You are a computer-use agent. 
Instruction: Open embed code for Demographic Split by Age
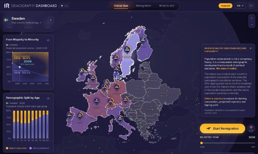coord(48,98)
